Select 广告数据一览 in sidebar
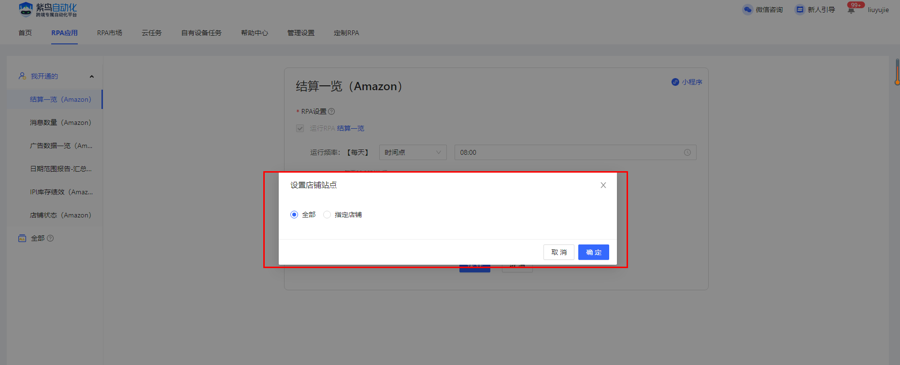This screenshot has width=900, height=365. click(x=55, y=146)
